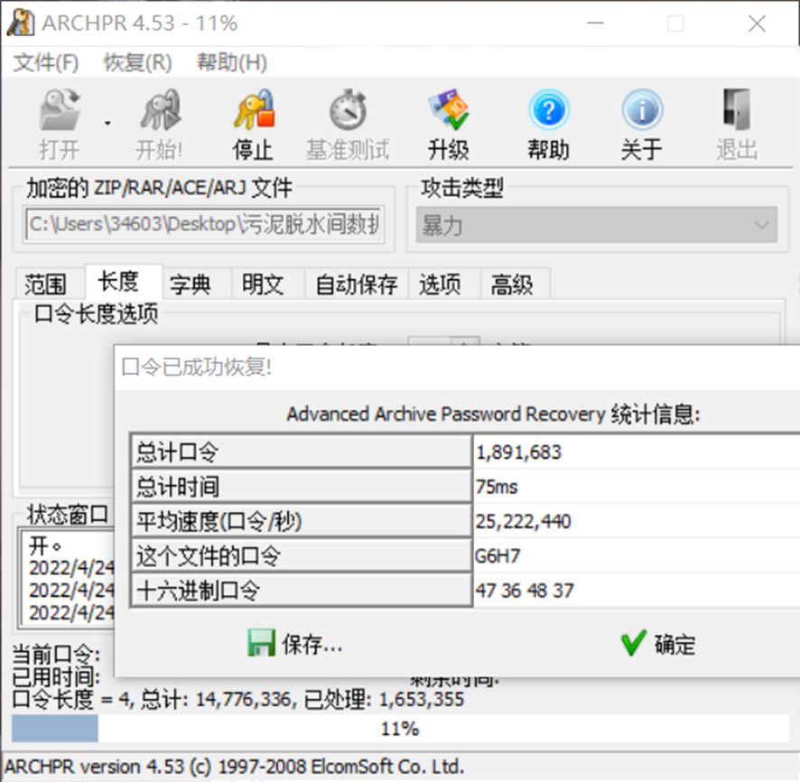Click the 关于 (About) info icon
The width and height of the screenshot is (800, 782).
(642, 113)
